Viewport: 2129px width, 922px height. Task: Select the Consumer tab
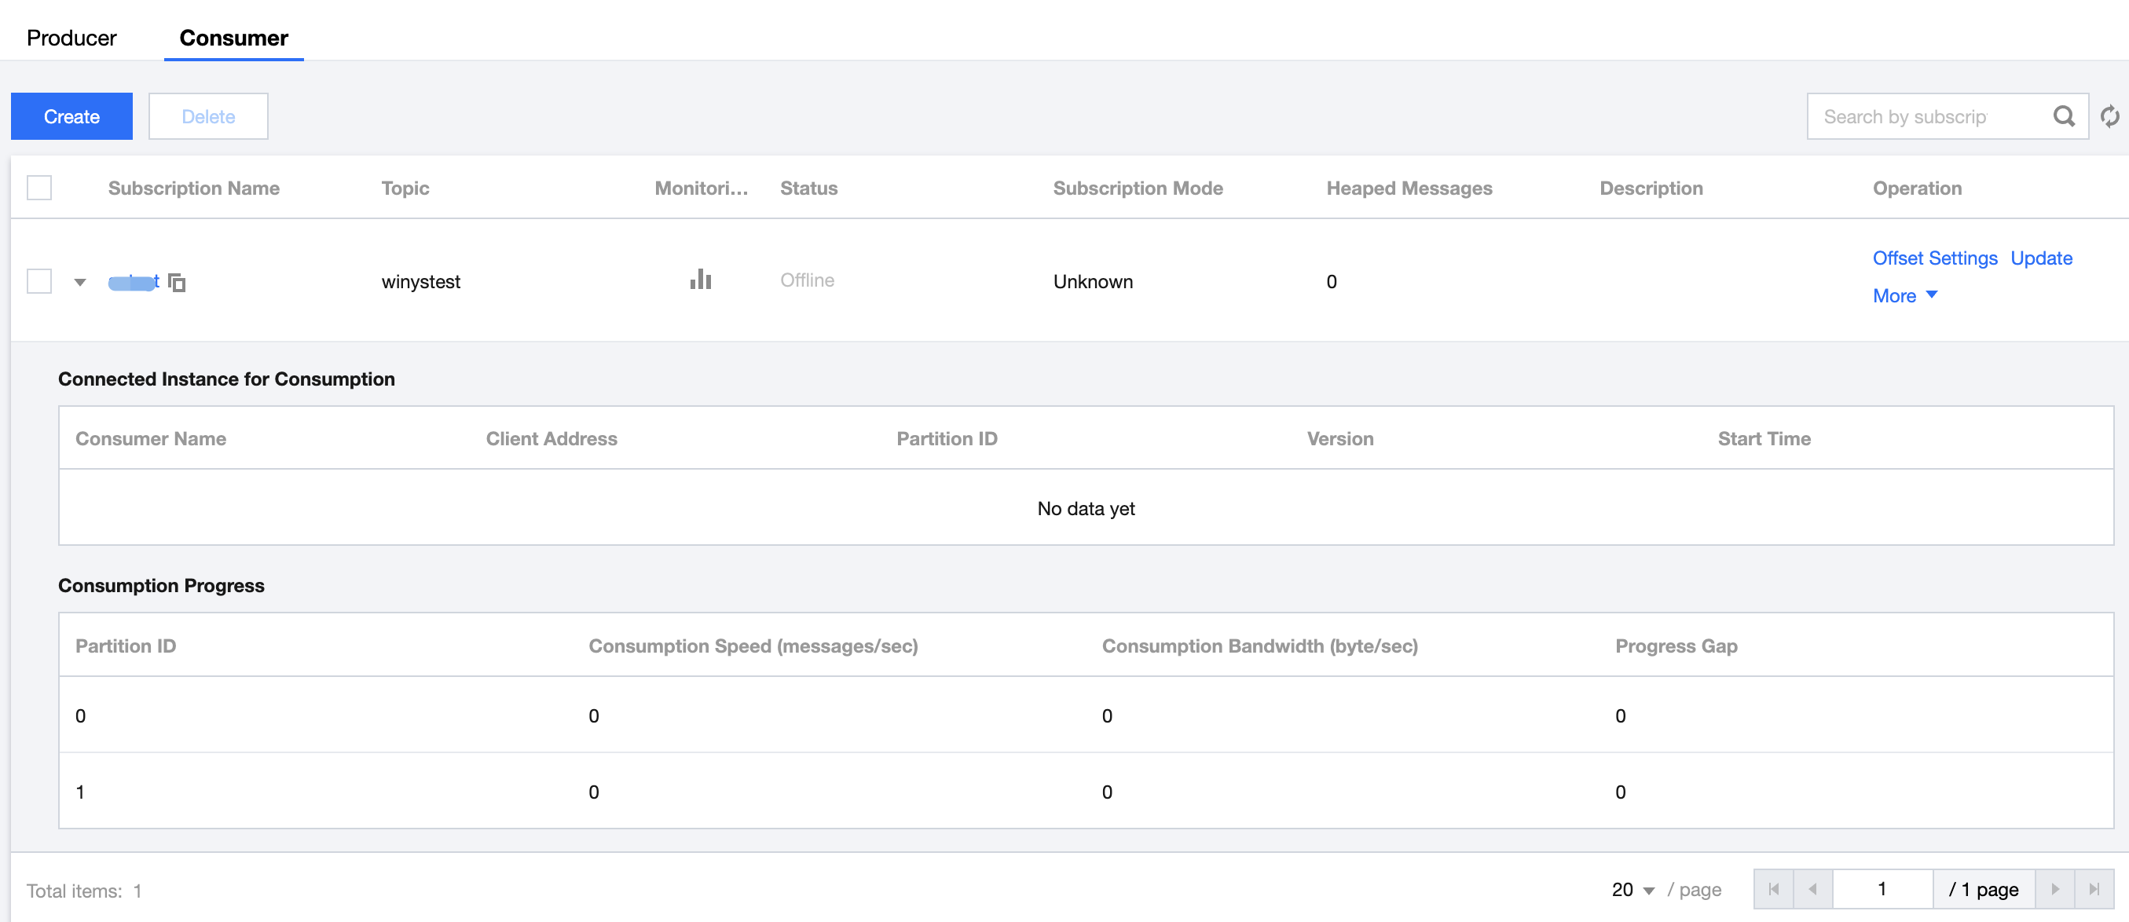pos(234,38)
